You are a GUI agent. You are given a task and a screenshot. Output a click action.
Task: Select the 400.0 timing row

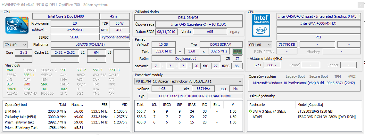pos(188,122)
